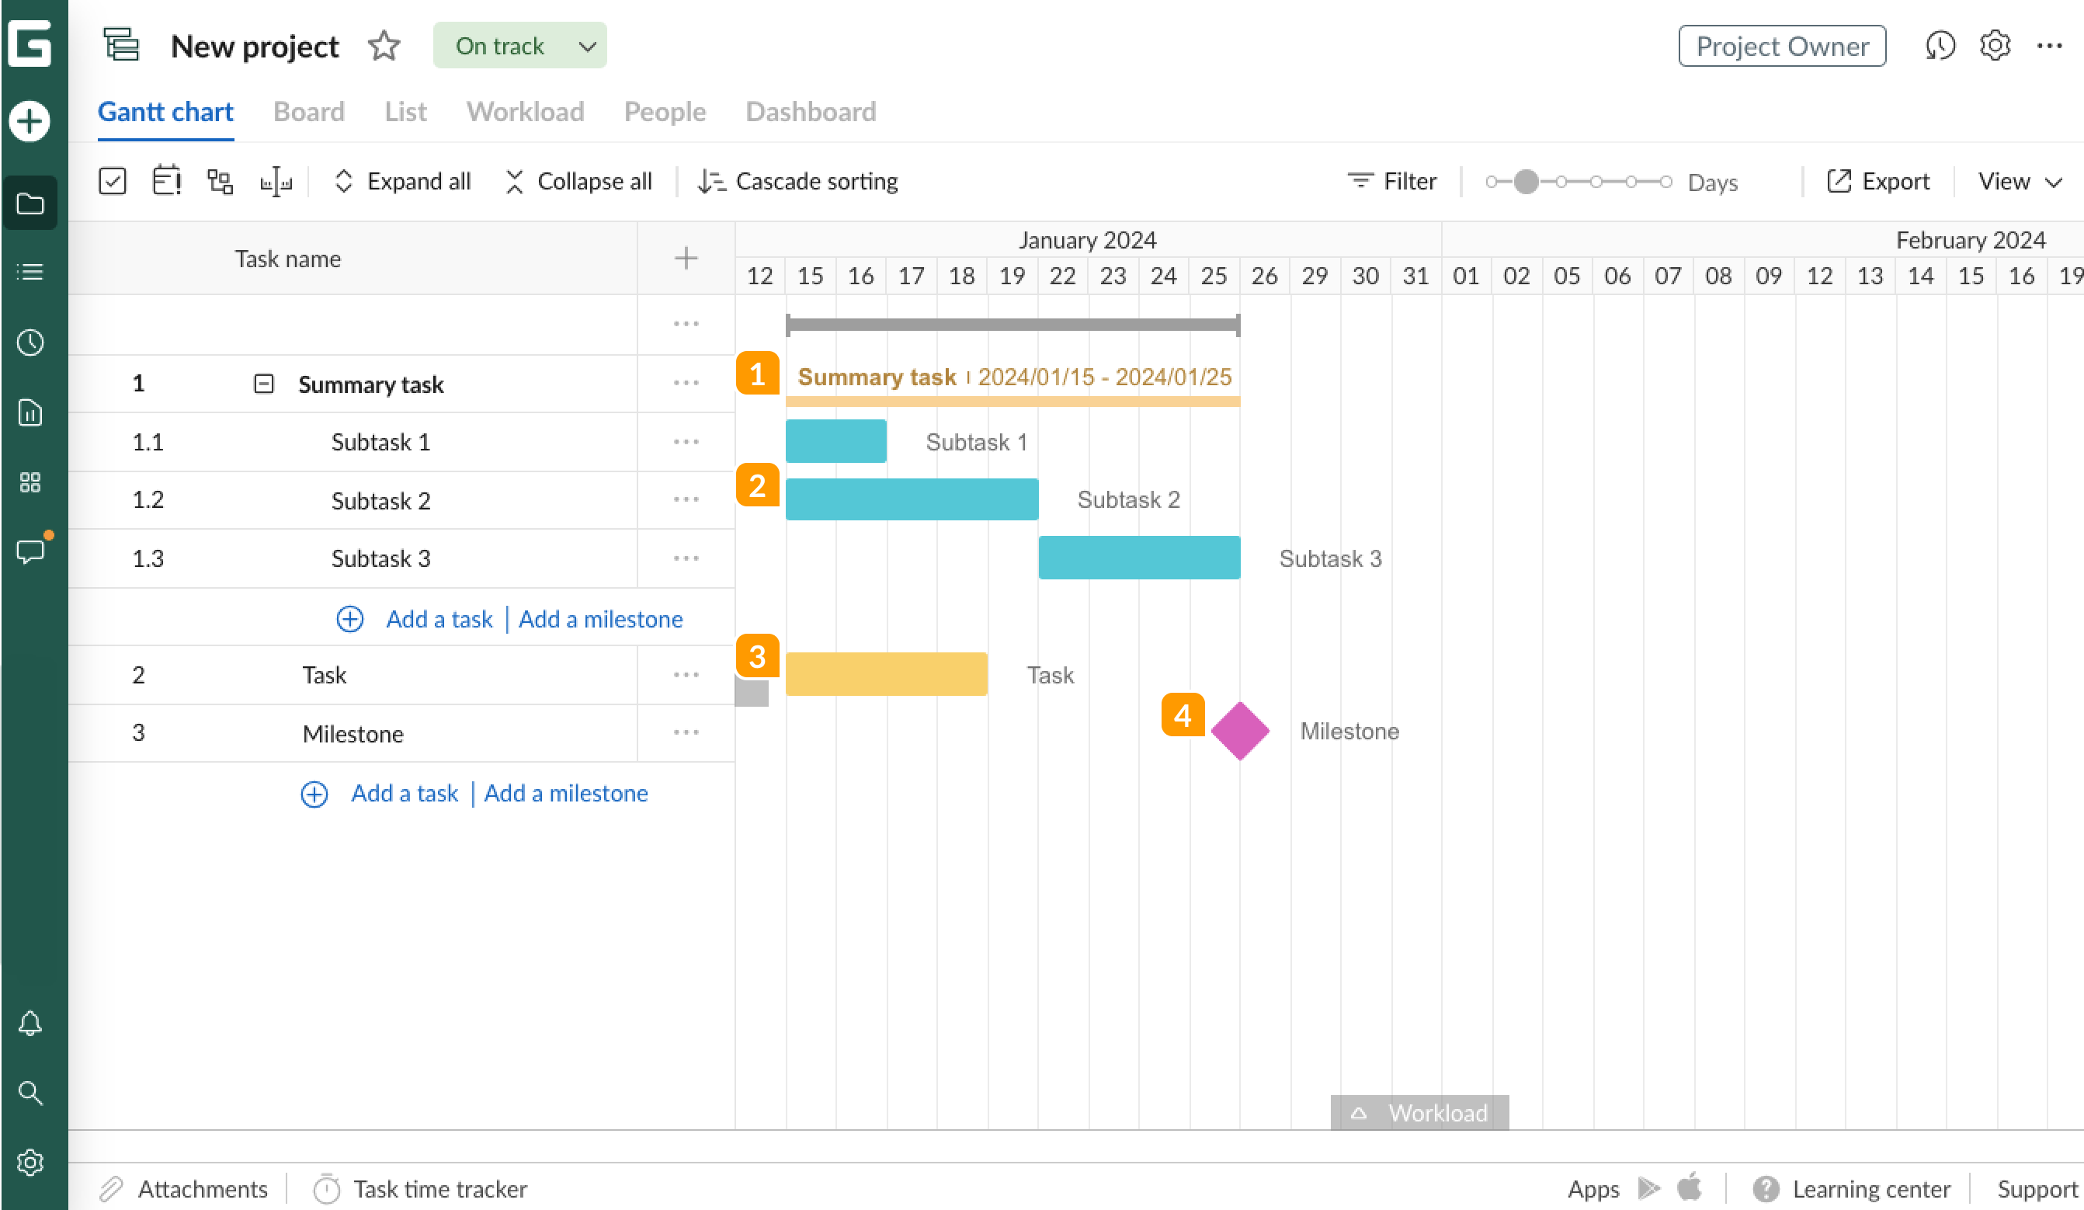
Task: Set timeline zoom to Days using slider
Action: click(x=1526, y=180)
